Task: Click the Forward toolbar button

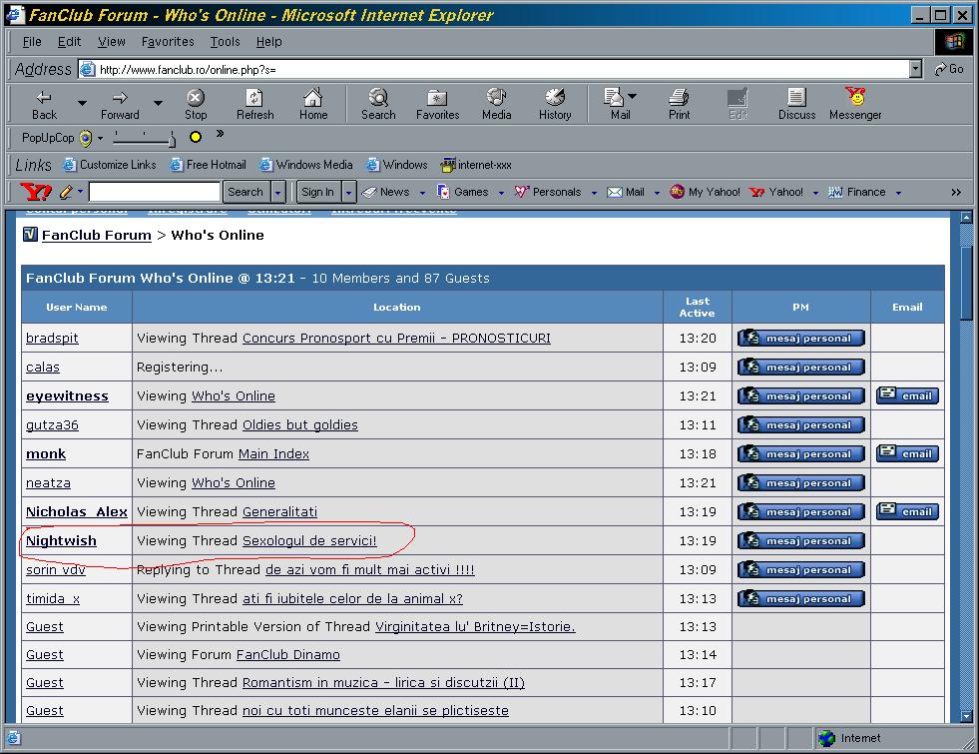Action: (x=120, y=104)
